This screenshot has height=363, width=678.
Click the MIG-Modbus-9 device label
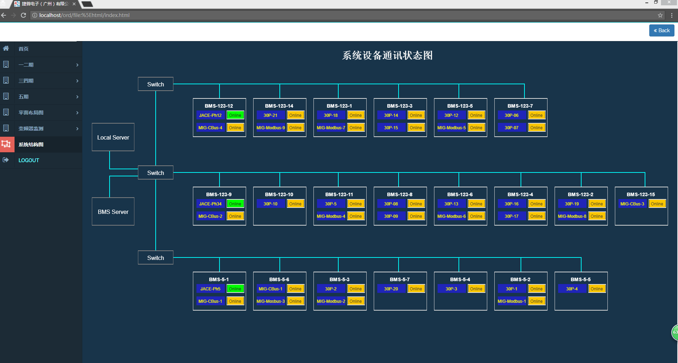pos(271,128)
